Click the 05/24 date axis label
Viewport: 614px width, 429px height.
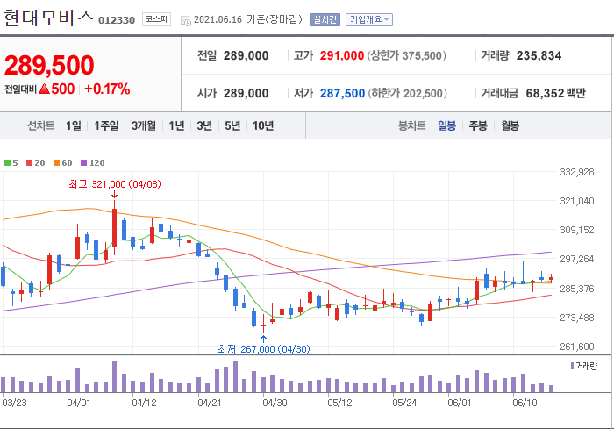click(x=404, y=403)
